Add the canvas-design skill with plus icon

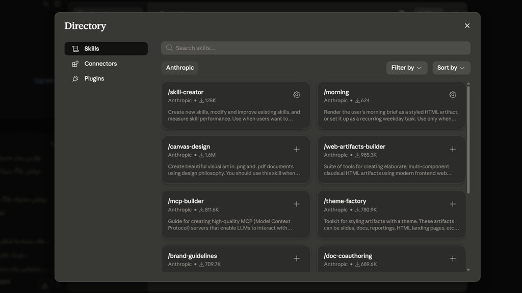(296, 150)
